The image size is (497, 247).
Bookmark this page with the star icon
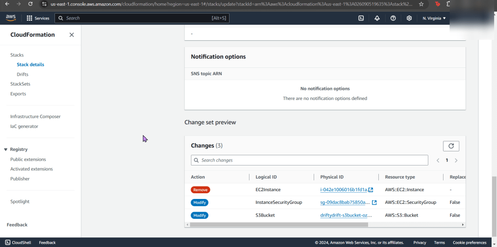pyautogui.click(x=421, y=4)
